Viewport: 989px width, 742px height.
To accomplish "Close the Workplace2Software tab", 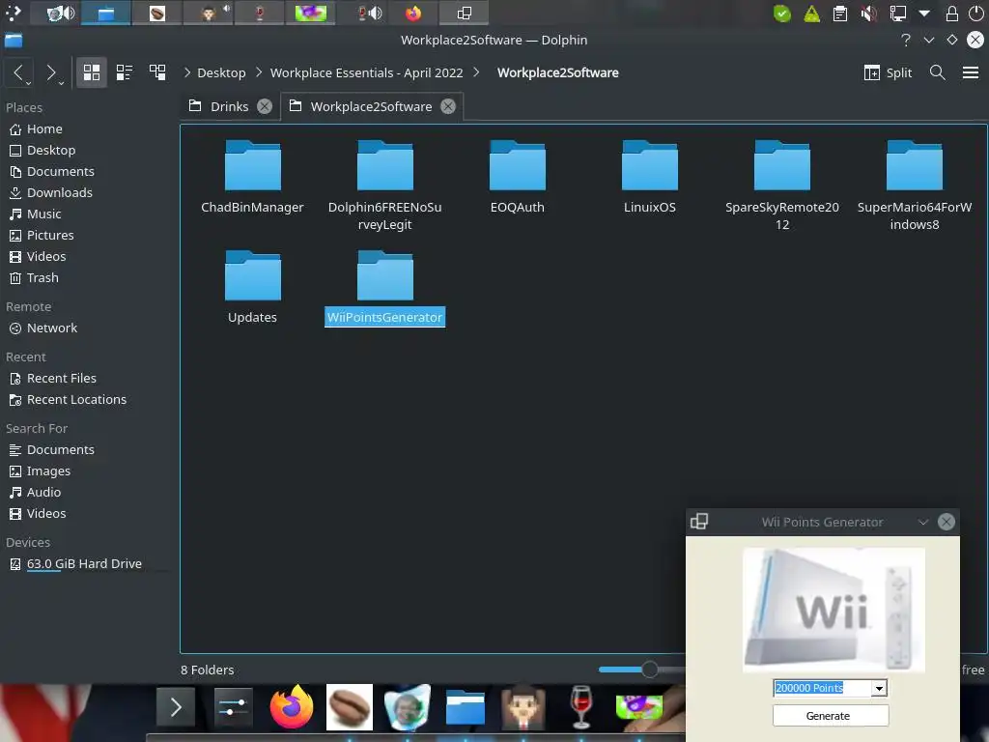I will click(x=448, y=106).
